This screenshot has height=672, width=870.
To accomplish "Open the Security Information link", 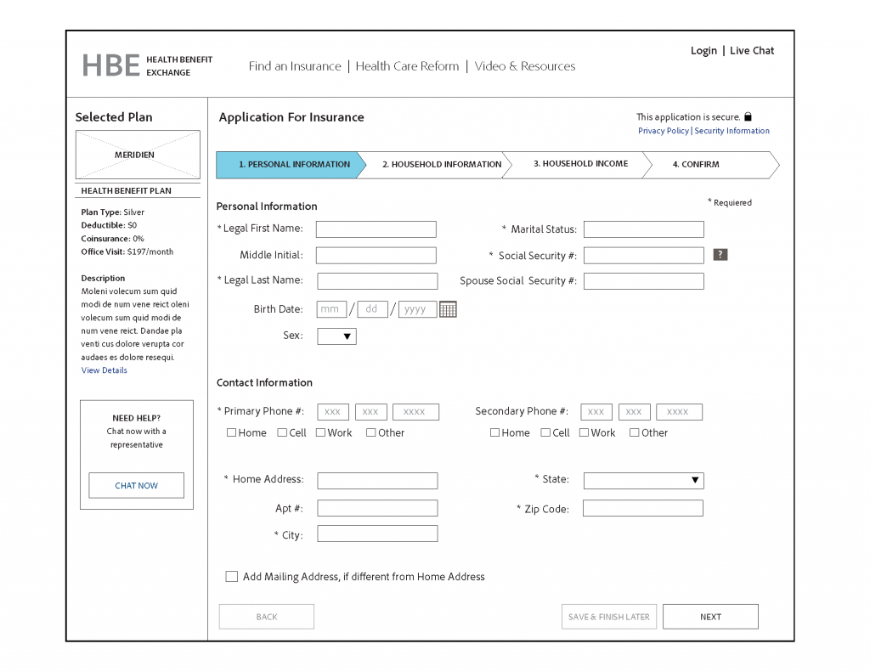I will tap(732, 131).
